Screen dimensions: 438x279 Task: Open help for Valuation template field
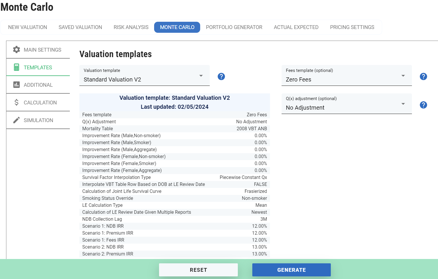221,76
